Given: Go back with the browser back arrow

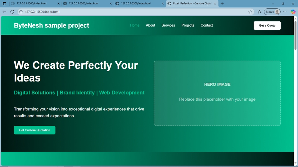Looking at the screenshot, I should tap(4, 12).
